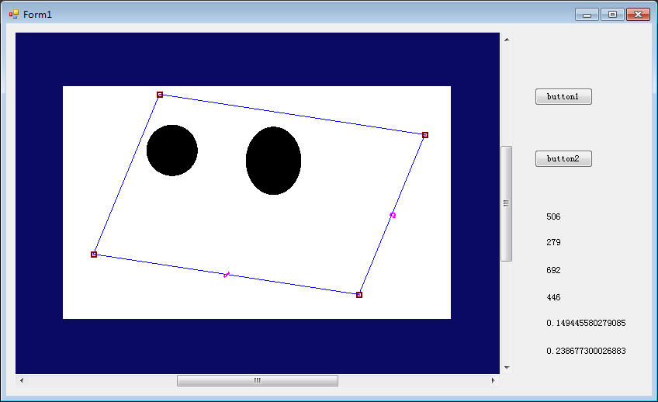Click the Form1 title text

pyautogui.click(x=37, y=15)
